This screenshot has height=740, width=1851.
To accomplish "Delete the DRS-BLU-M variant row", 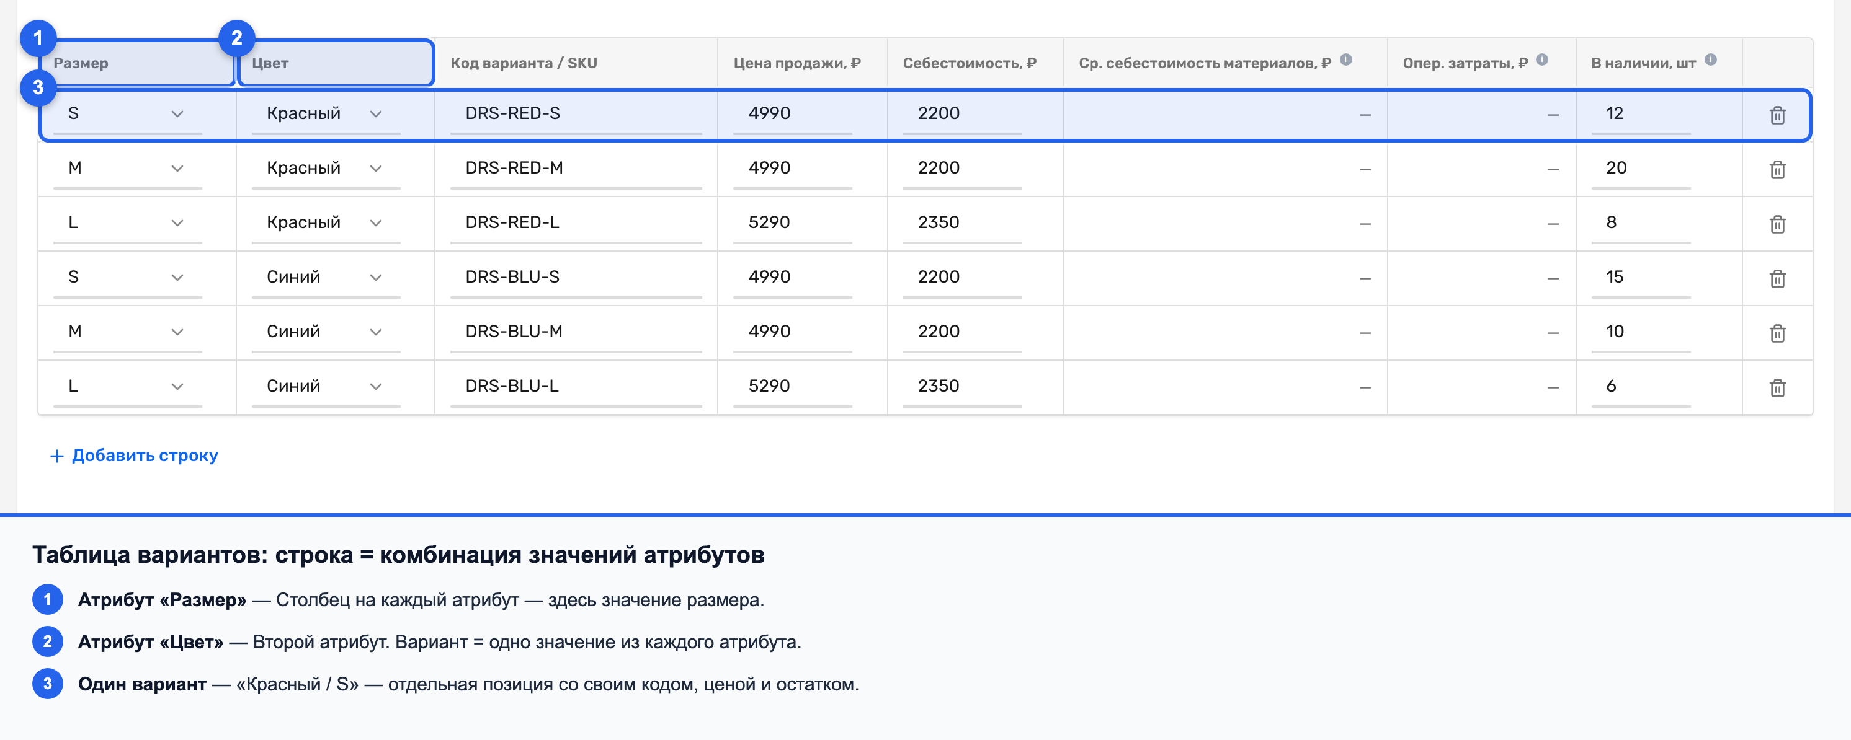I will click(1777, 333).
